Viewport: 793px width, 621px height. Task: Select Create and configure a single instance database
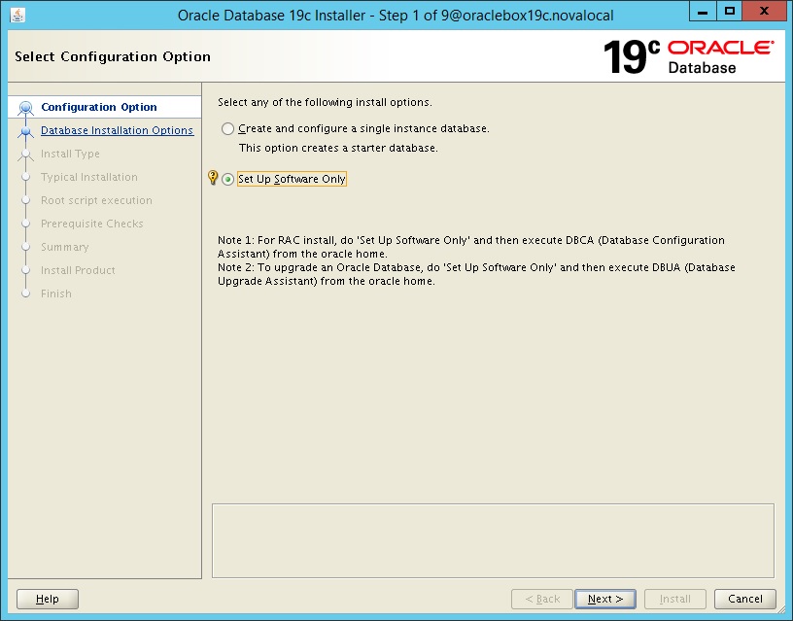[227, 127]
